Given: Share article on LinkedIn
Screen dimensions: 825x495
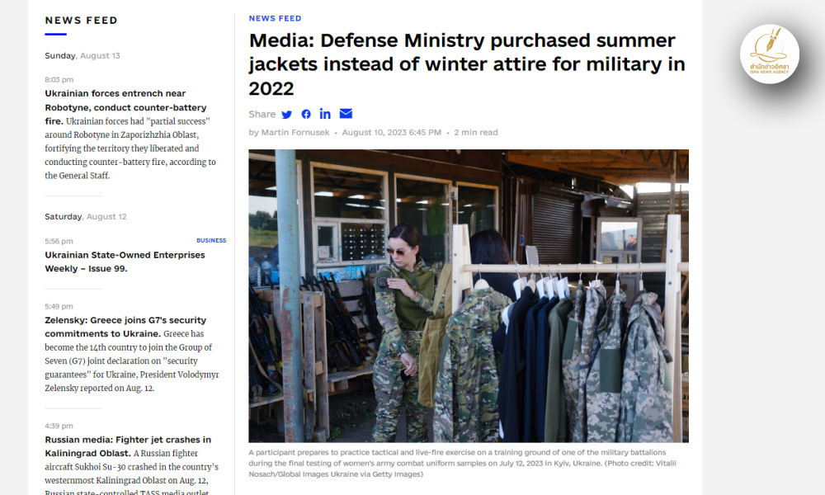Looking at the screenshot, I should pyautogui.click(x=325, y=114).
